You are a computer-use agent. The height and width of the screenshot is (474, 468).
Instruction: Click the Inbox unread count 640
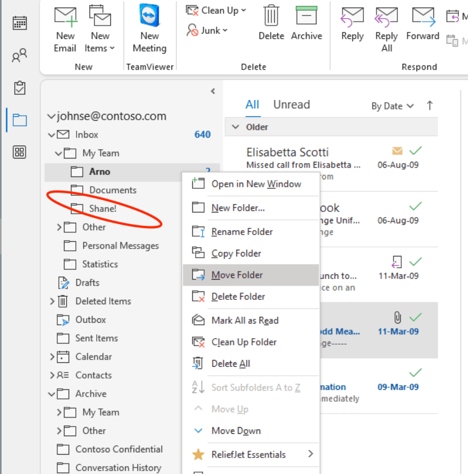coord(202,135)
